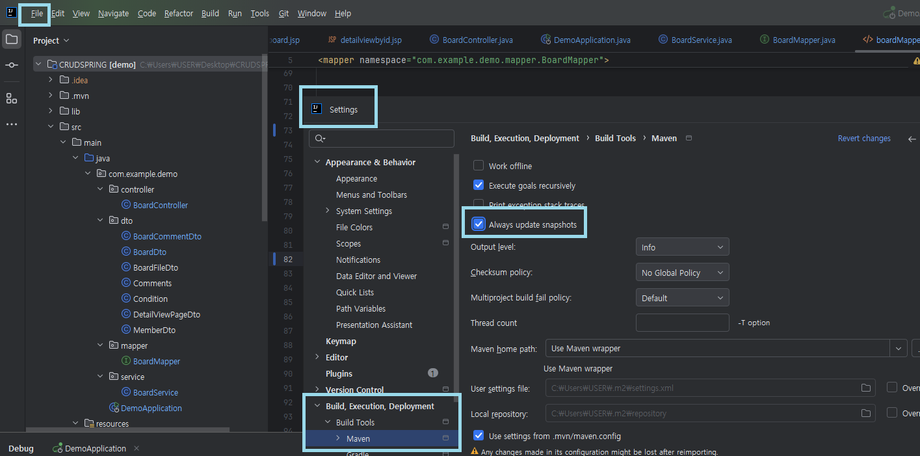
Task: Open Multiproject build fail policy dropdown
Action: coord(682,298)
